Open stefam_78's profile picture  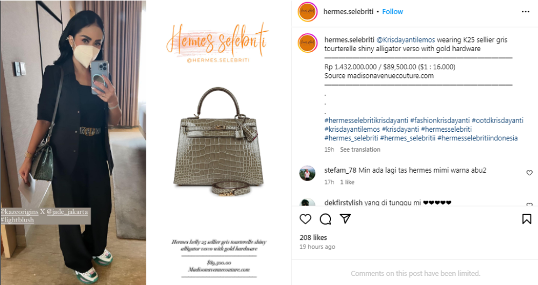307,174
